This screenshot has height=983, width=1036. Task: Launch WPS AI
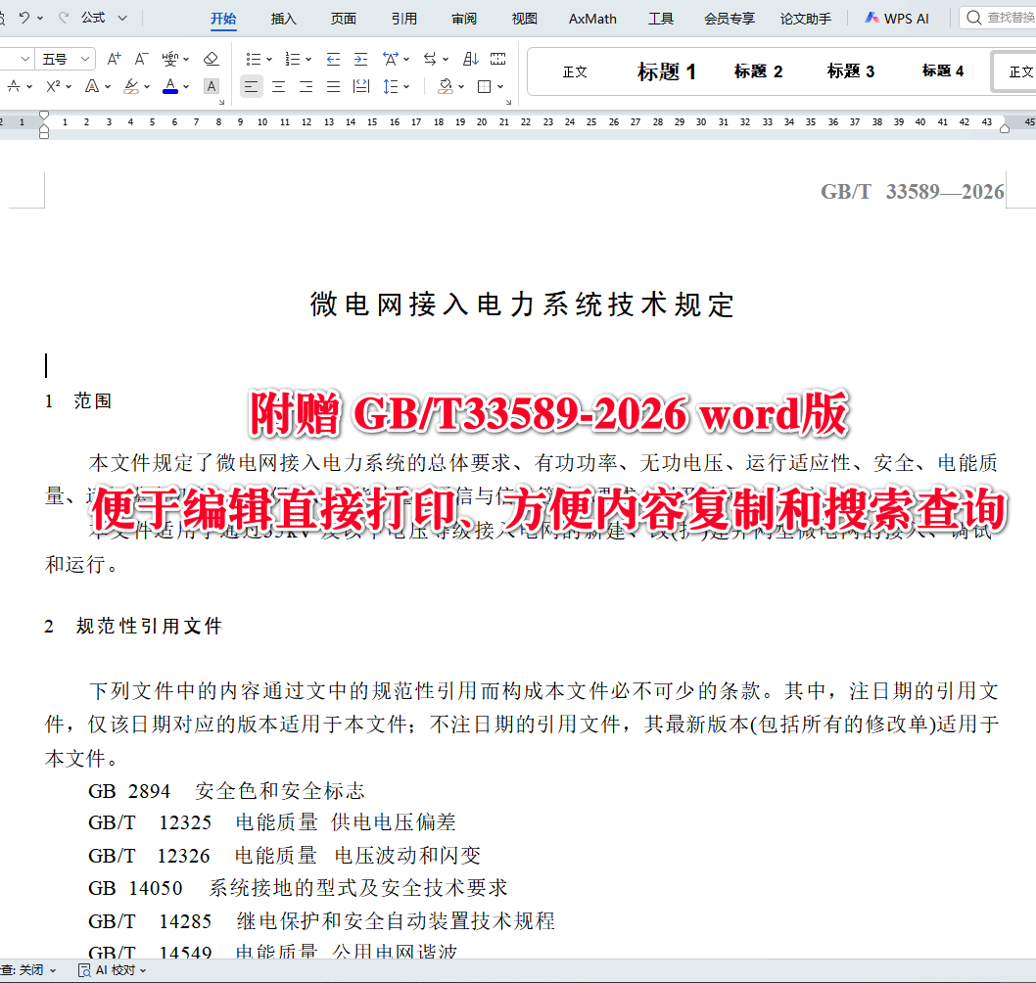[x=897, y=19]
